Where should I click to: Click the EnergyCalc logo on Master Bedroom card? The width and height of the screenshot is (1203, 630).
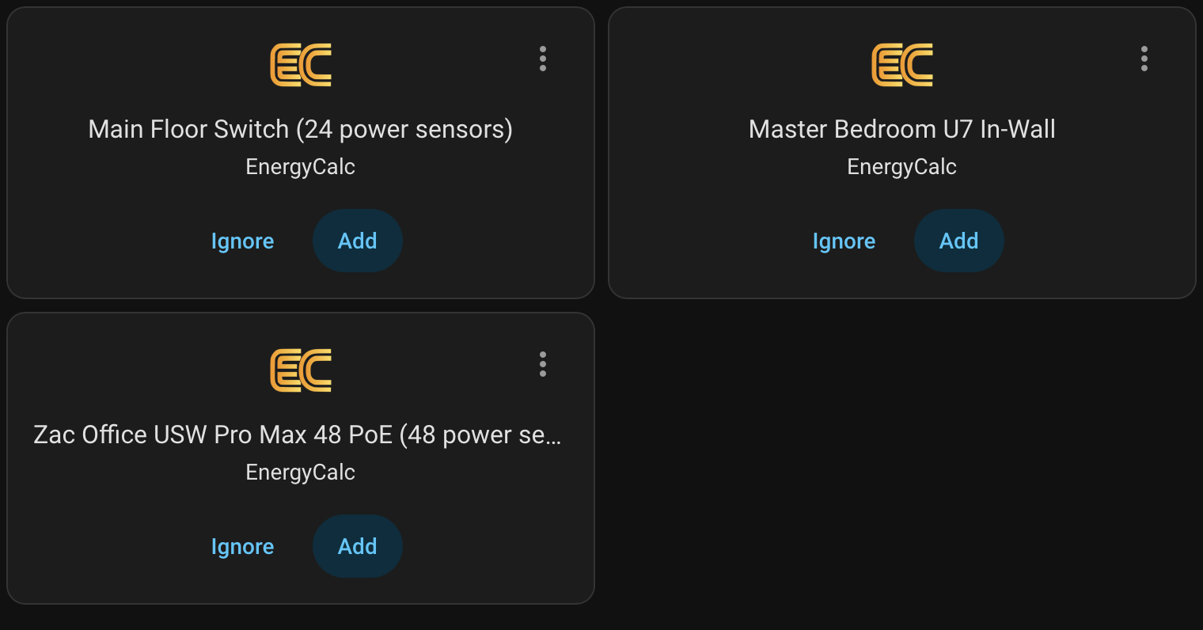point(902,65)
